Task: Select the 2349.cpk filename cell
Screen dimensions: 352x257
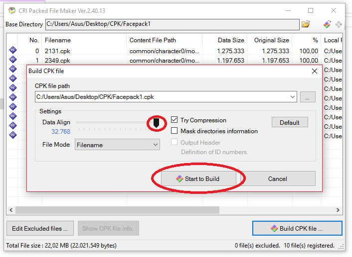Action: [57, 61]
